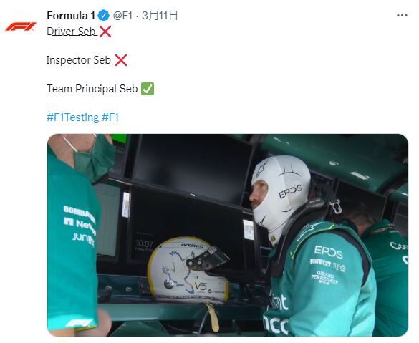Image resolution: width=419 pixels, height=343 pixels.
Task: Click the white dove helmet in photo
Action: [x=188, y=269]
